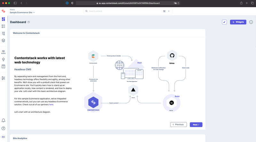
Task: Open the DG user avatar menu
Action: coord(4,137)
